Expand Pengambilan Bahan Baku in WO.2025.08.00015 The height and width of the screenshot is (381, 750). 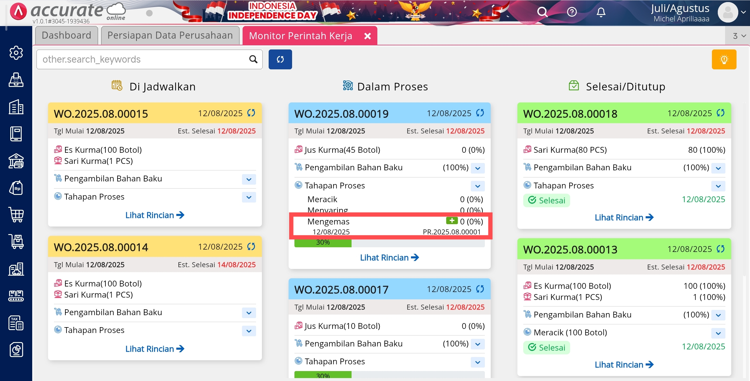pos(249,179)
